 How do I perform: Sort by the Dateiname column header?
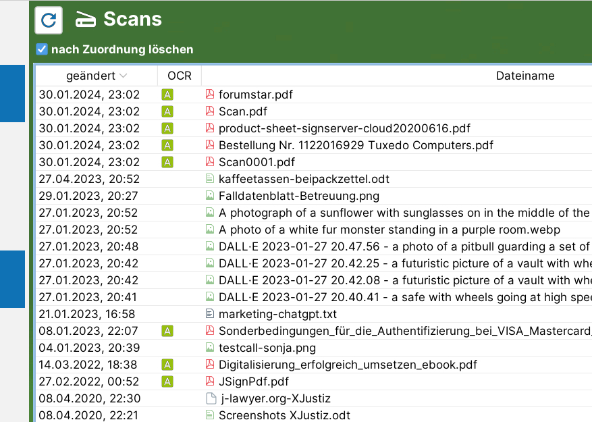pyautogui.click(x=524, y=76)
